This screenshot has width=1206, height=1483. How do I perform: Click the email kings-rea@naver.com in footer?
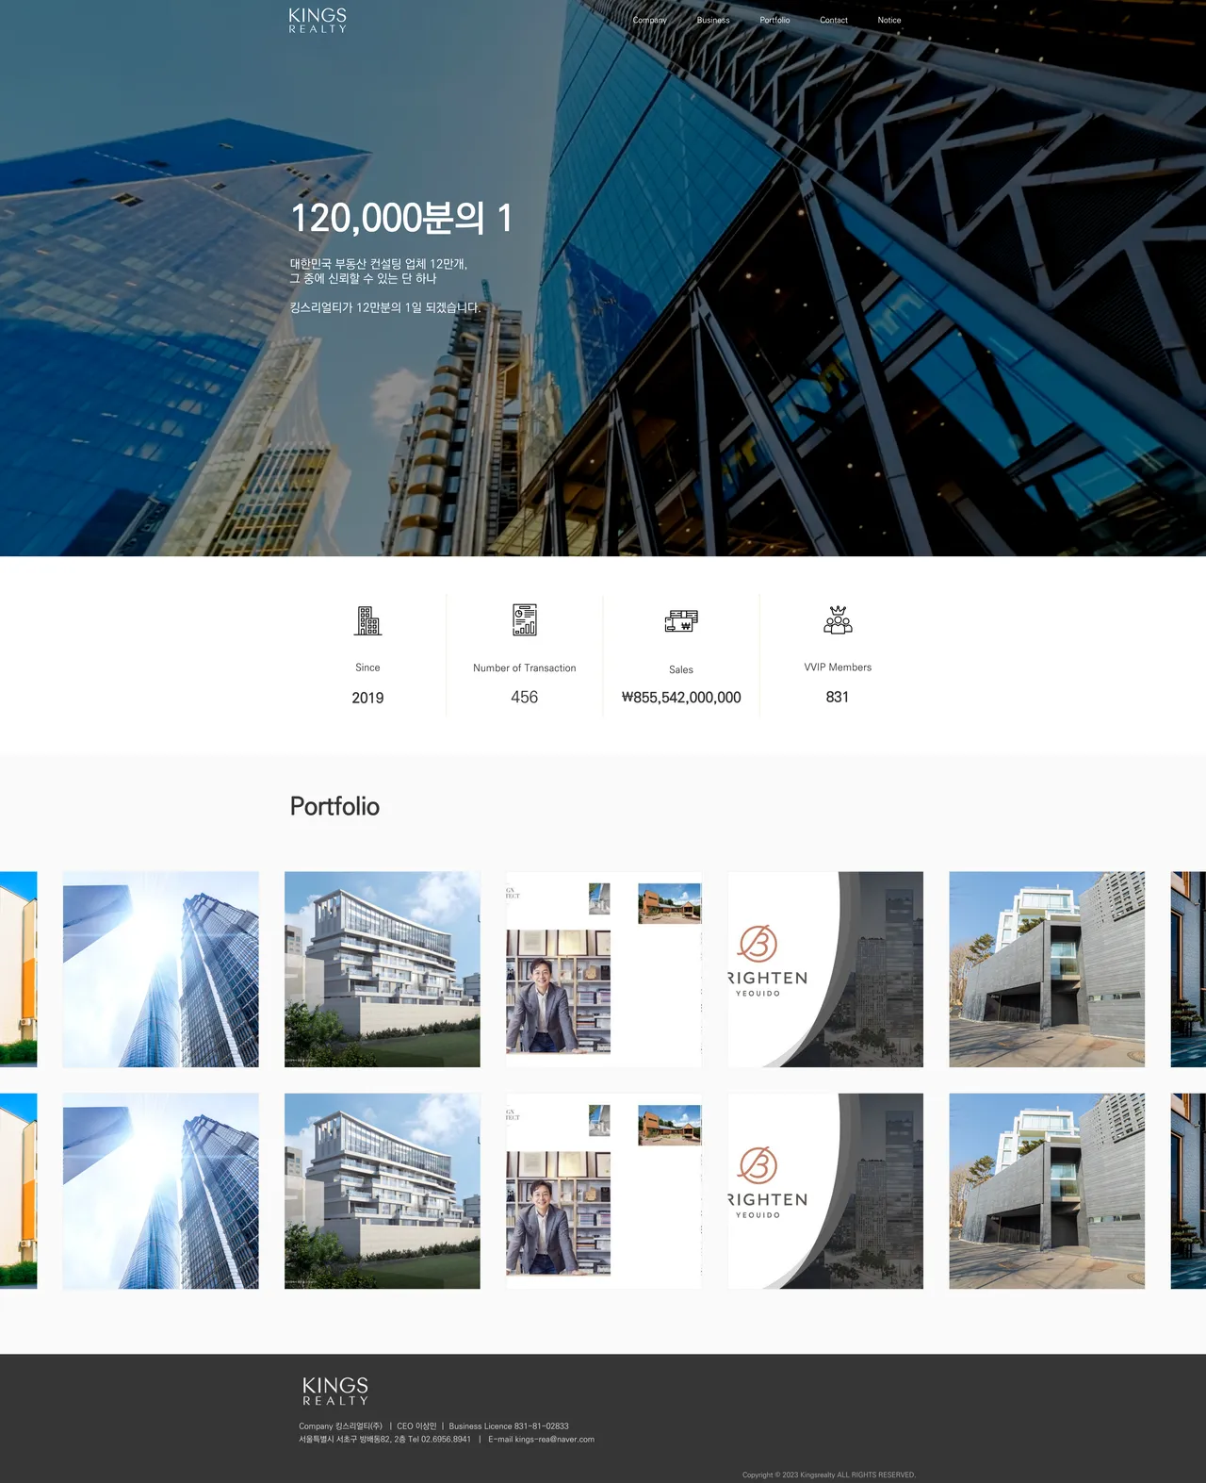(555, 1440)
